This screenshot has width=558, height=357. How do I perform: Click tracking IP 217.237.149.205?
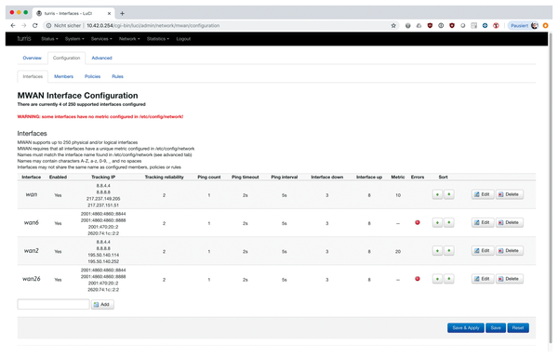(x=103, y=199)
